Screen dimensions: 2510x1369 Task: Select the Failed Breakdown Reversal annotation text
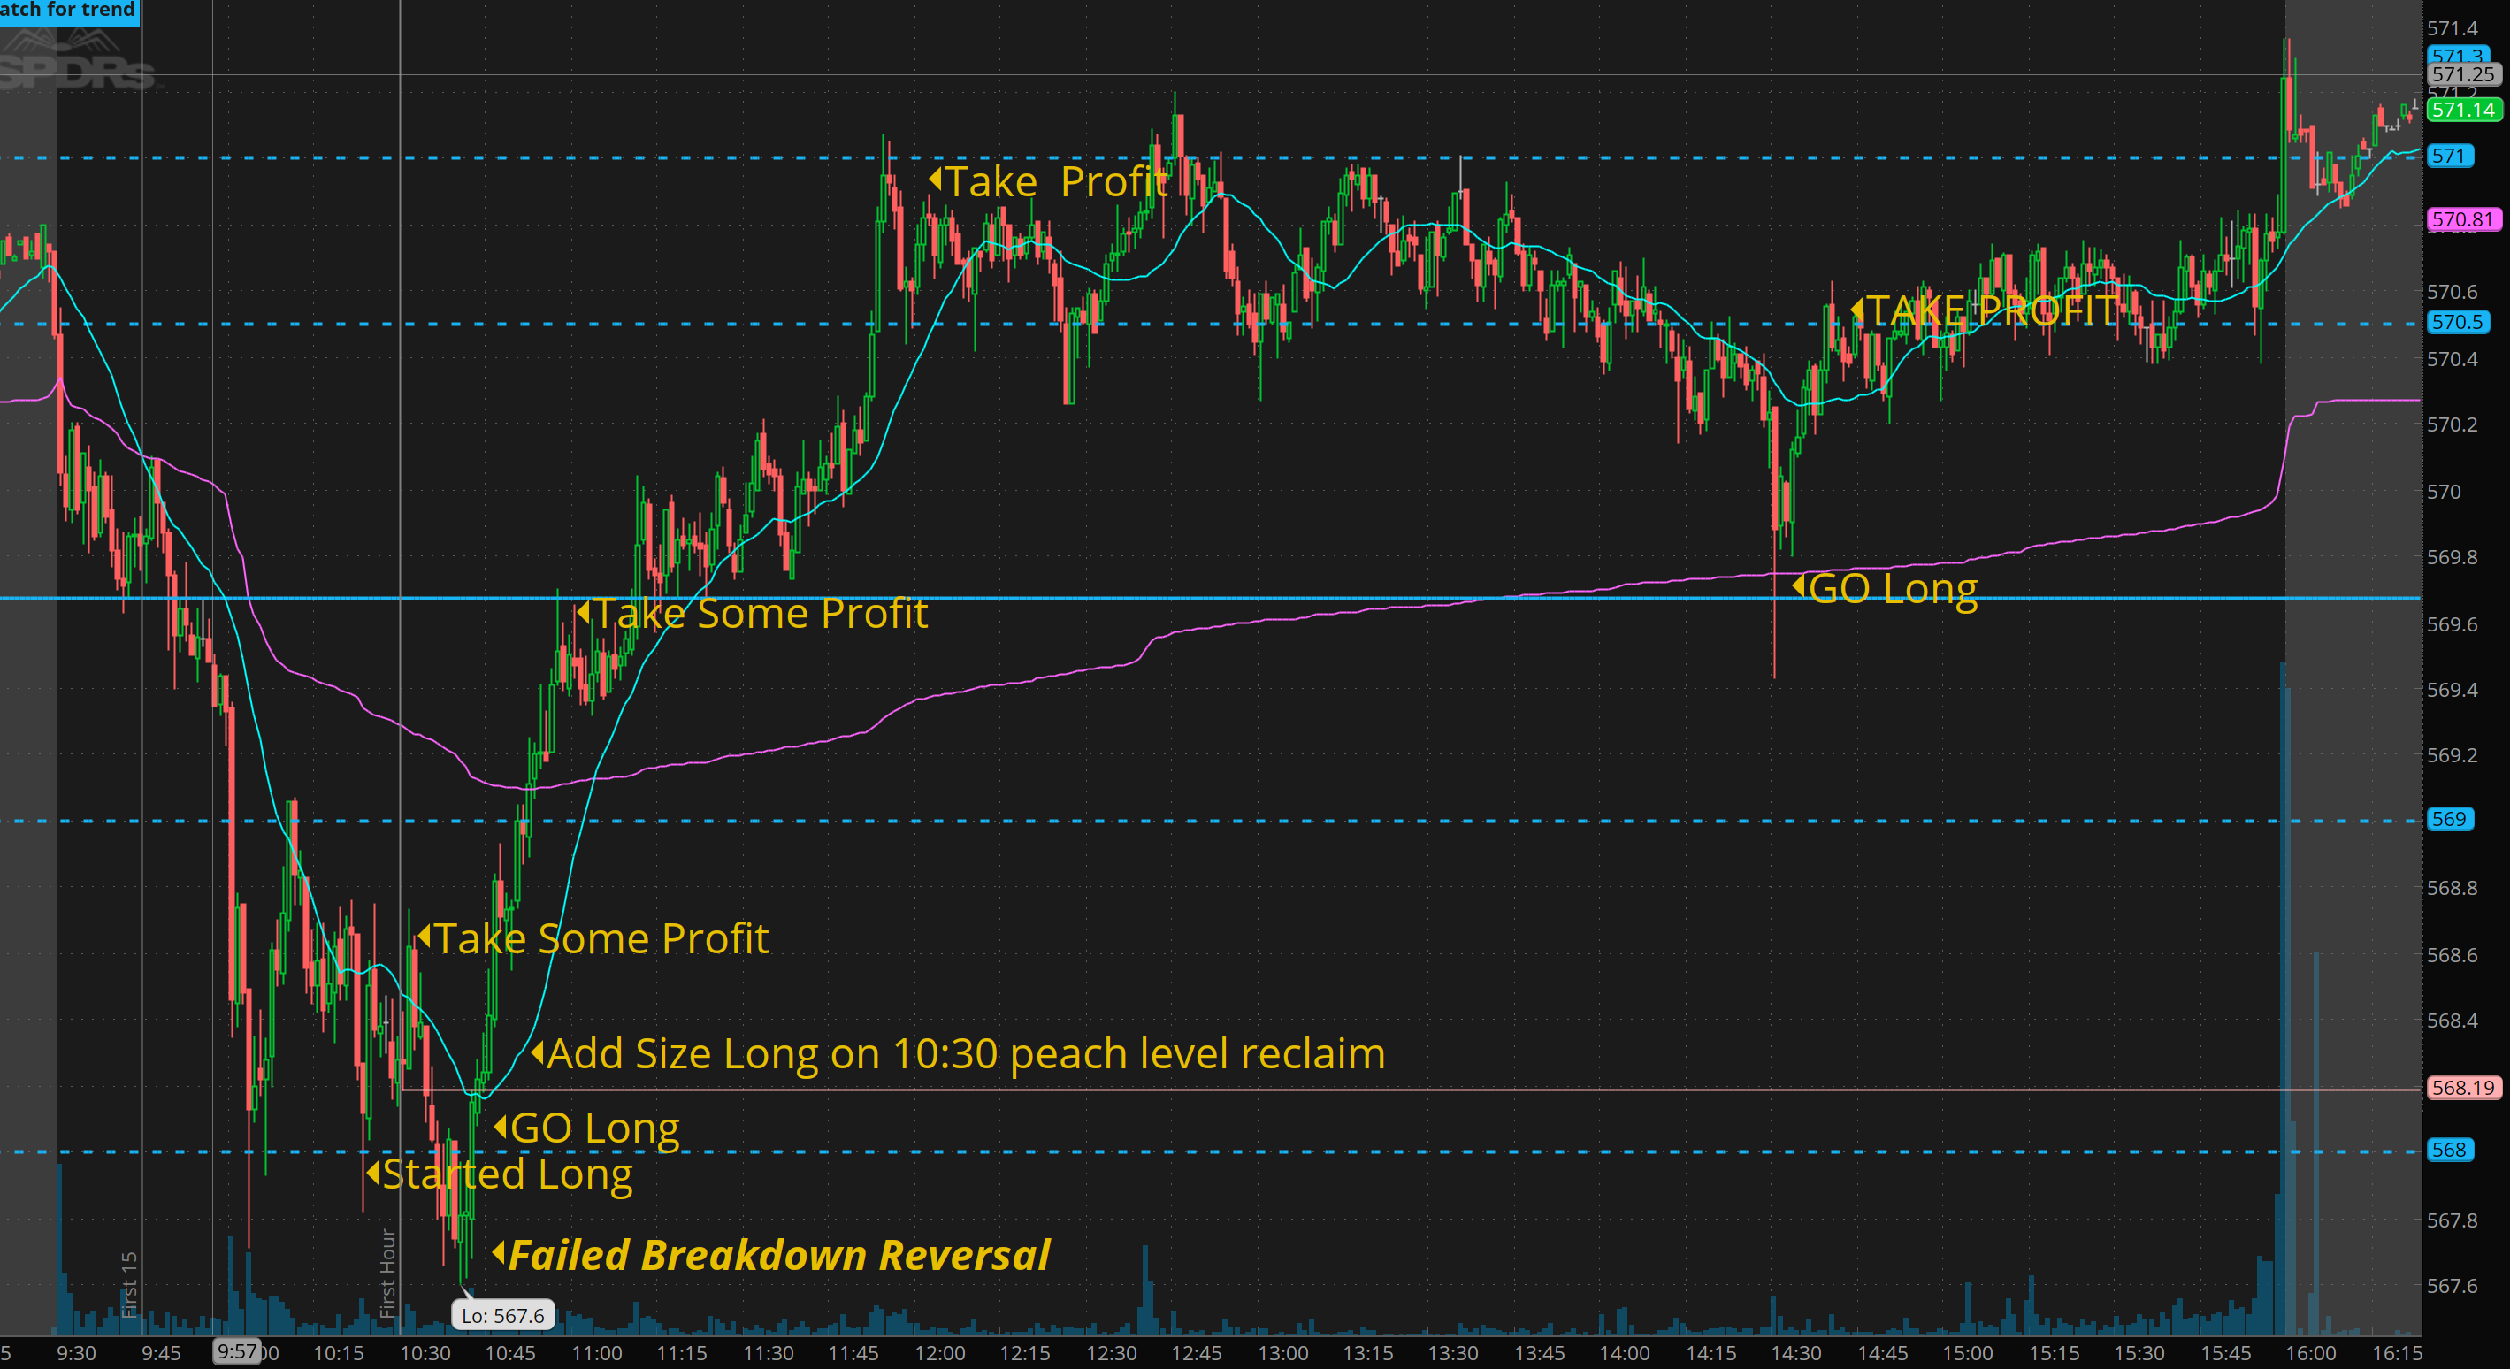pyautogui.click(x=778, y=1255)
